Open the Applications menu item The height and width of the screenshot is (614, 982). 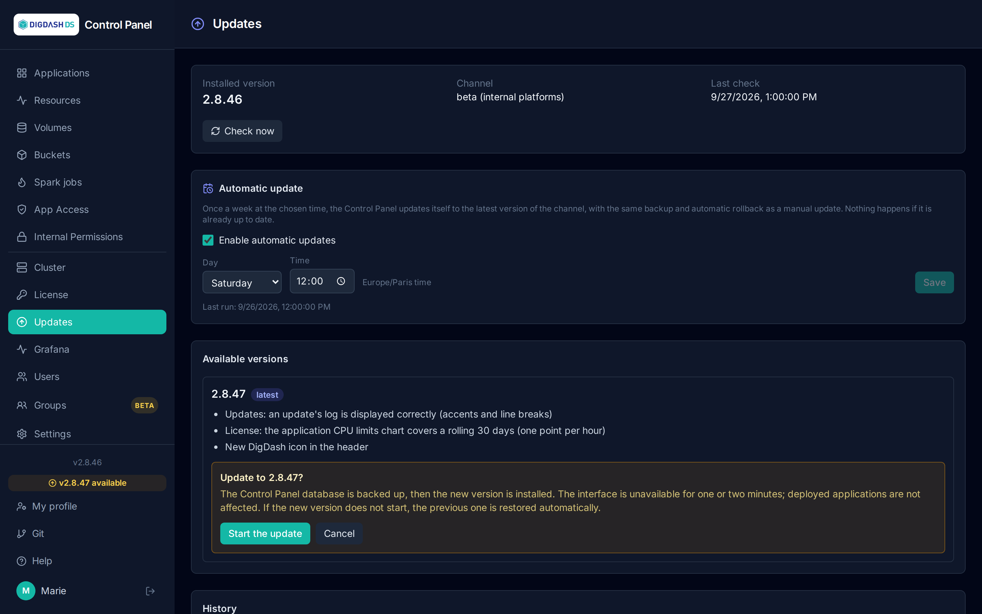pos(87,73)
